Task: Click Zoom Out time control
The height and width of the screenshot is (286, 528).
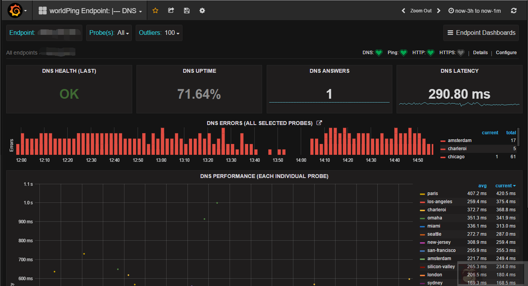Action: pos(421,11)
